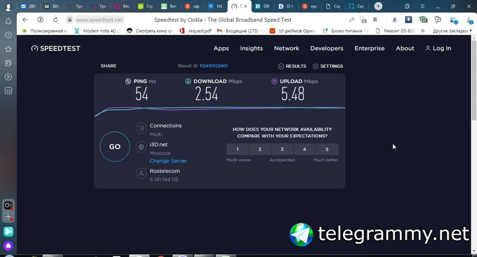The image size is (477, 257).
Task: Expand hidden bookmarks chevron
Action: pos(423,31)
